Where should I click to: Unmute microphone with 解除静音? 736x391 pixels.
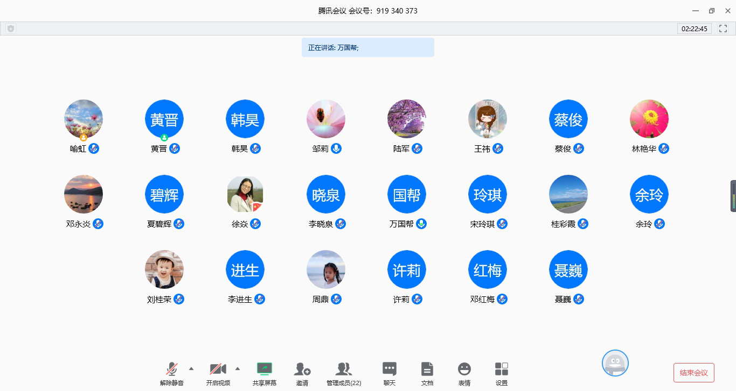pos(172,369)
